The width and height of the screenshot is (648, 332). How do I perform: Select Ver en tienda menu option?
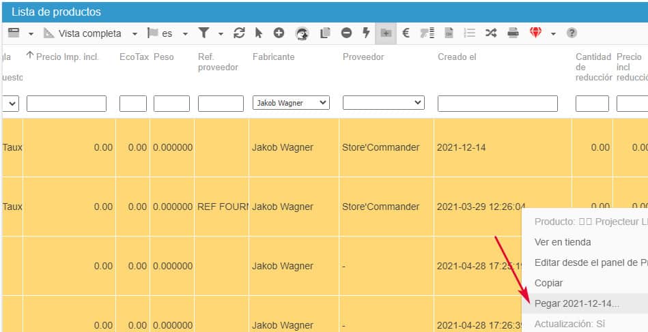pyautogui.click(x=563, y=242)
